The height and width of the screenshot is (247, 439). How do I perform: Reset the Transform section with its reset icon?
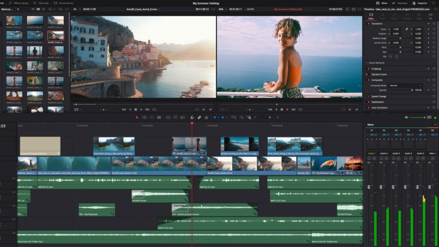pyautogui.click(x=434, y=24)
